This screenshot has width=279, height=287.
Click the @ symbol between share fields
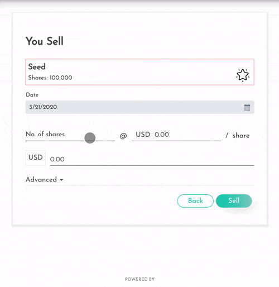(x=123, y=136)
